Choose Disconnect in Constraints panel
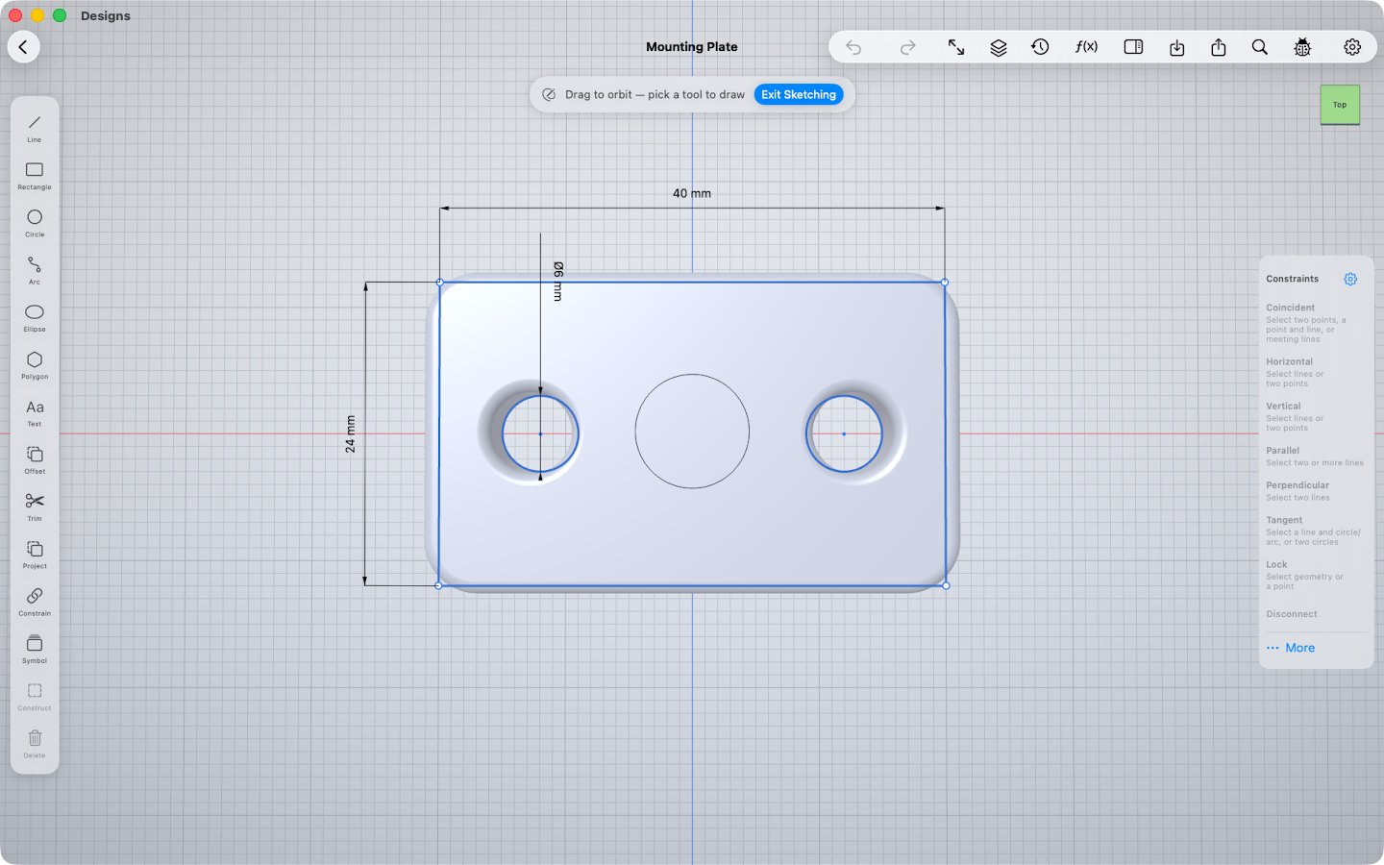 click(x=1292, y=614)
